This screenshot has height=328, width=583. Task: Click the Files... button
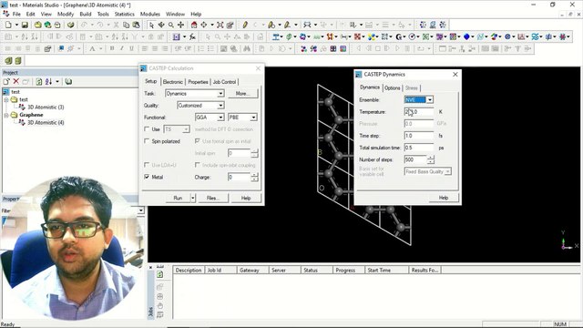click(x=213, y=198)
